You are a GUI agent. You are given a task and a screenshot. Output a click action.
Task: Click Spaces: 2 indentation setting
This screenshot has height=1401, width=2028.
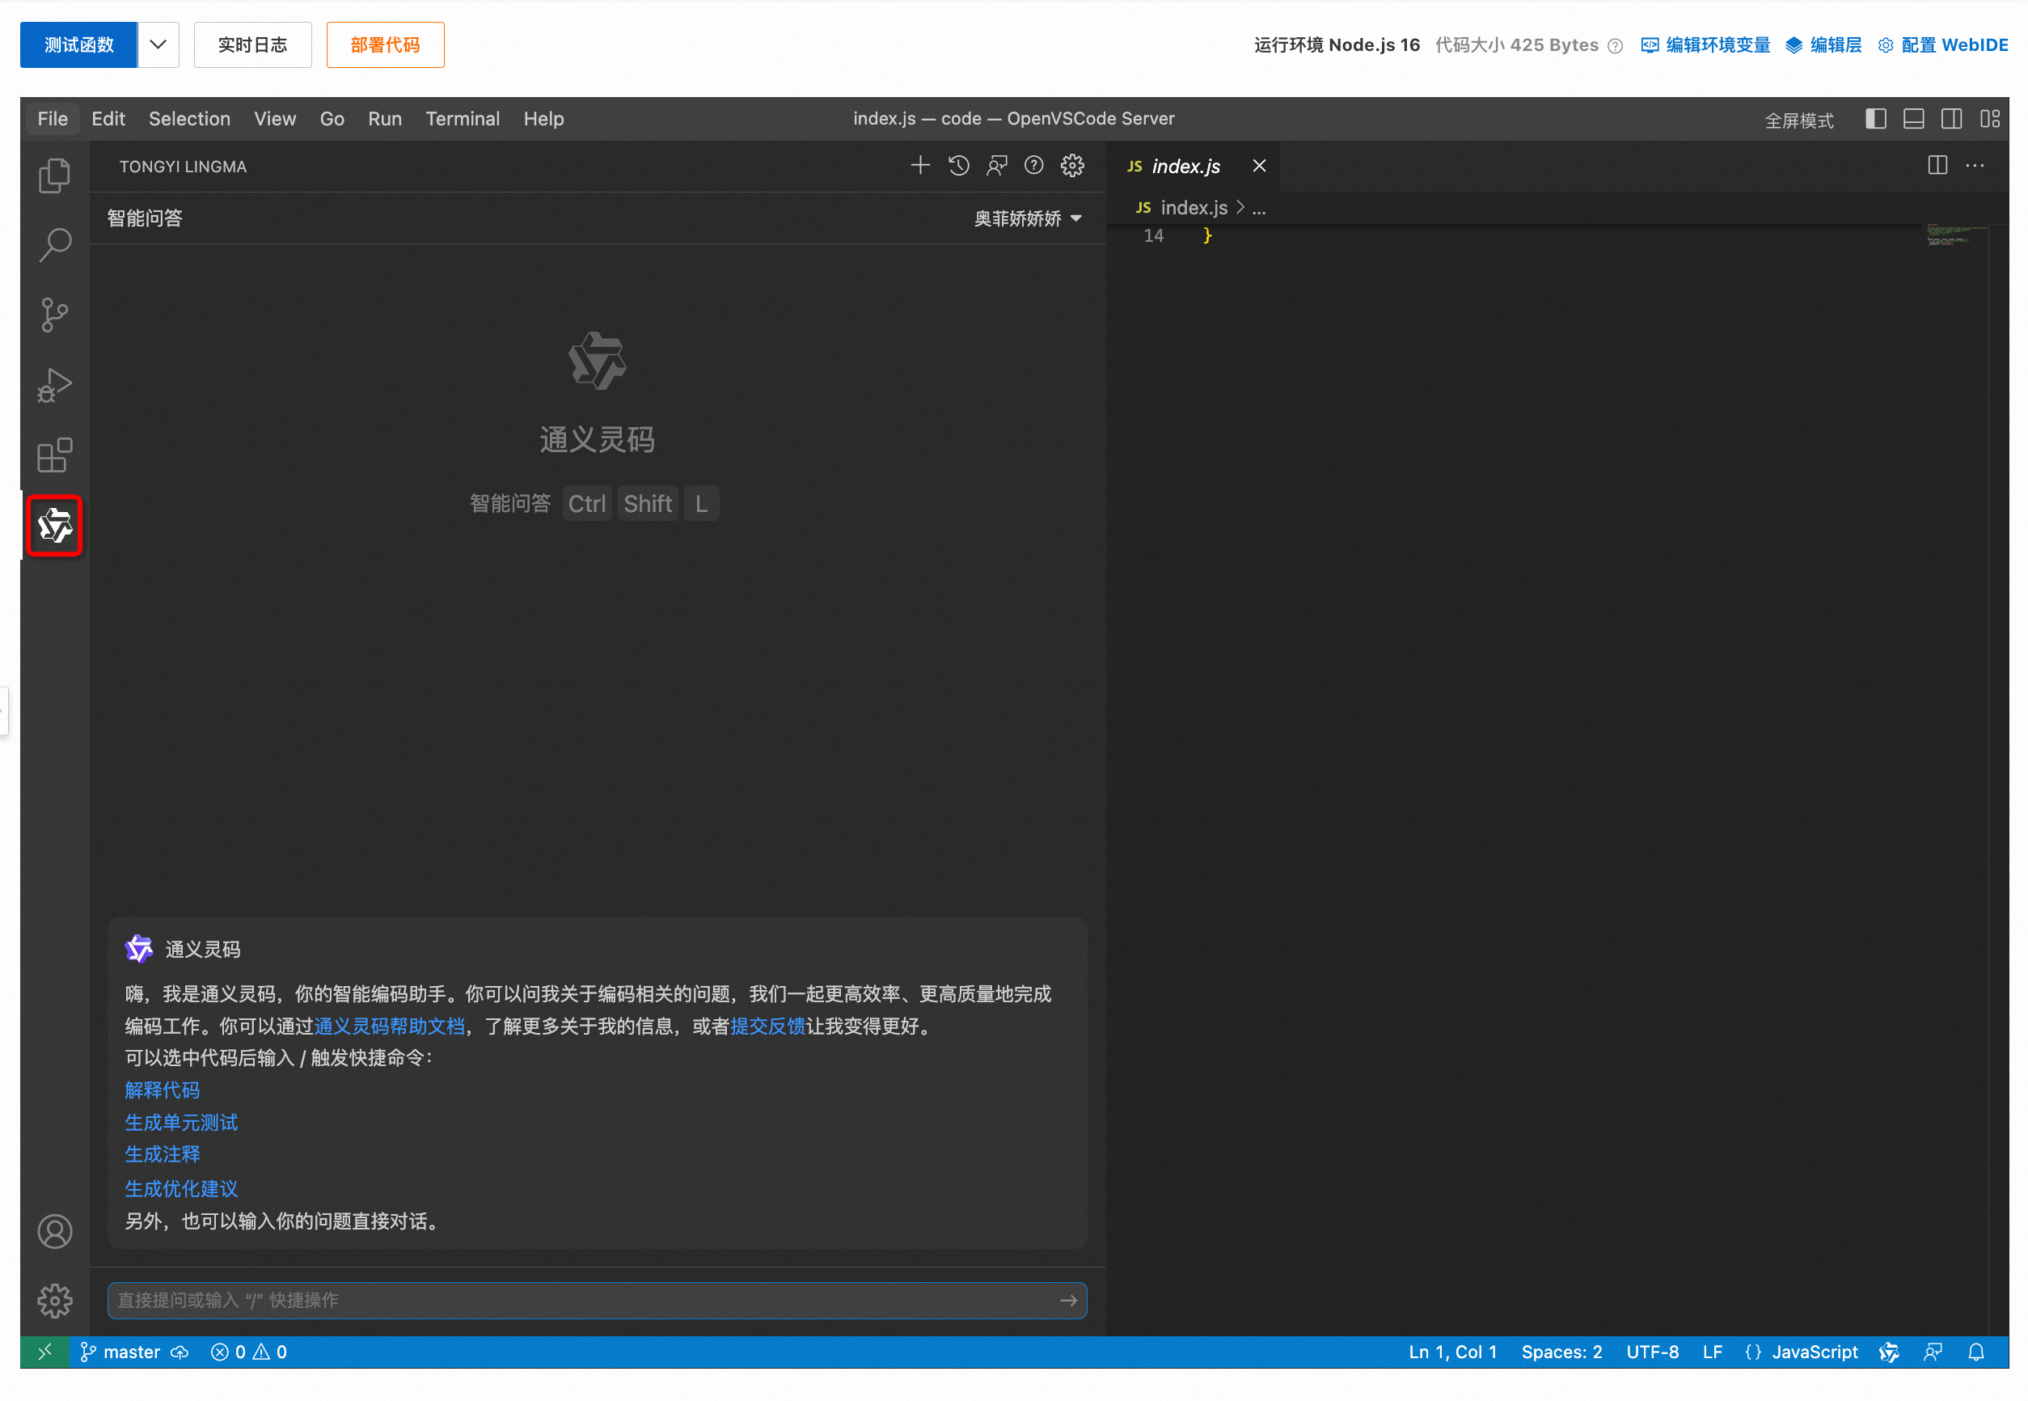(x=1561, y=1352)
